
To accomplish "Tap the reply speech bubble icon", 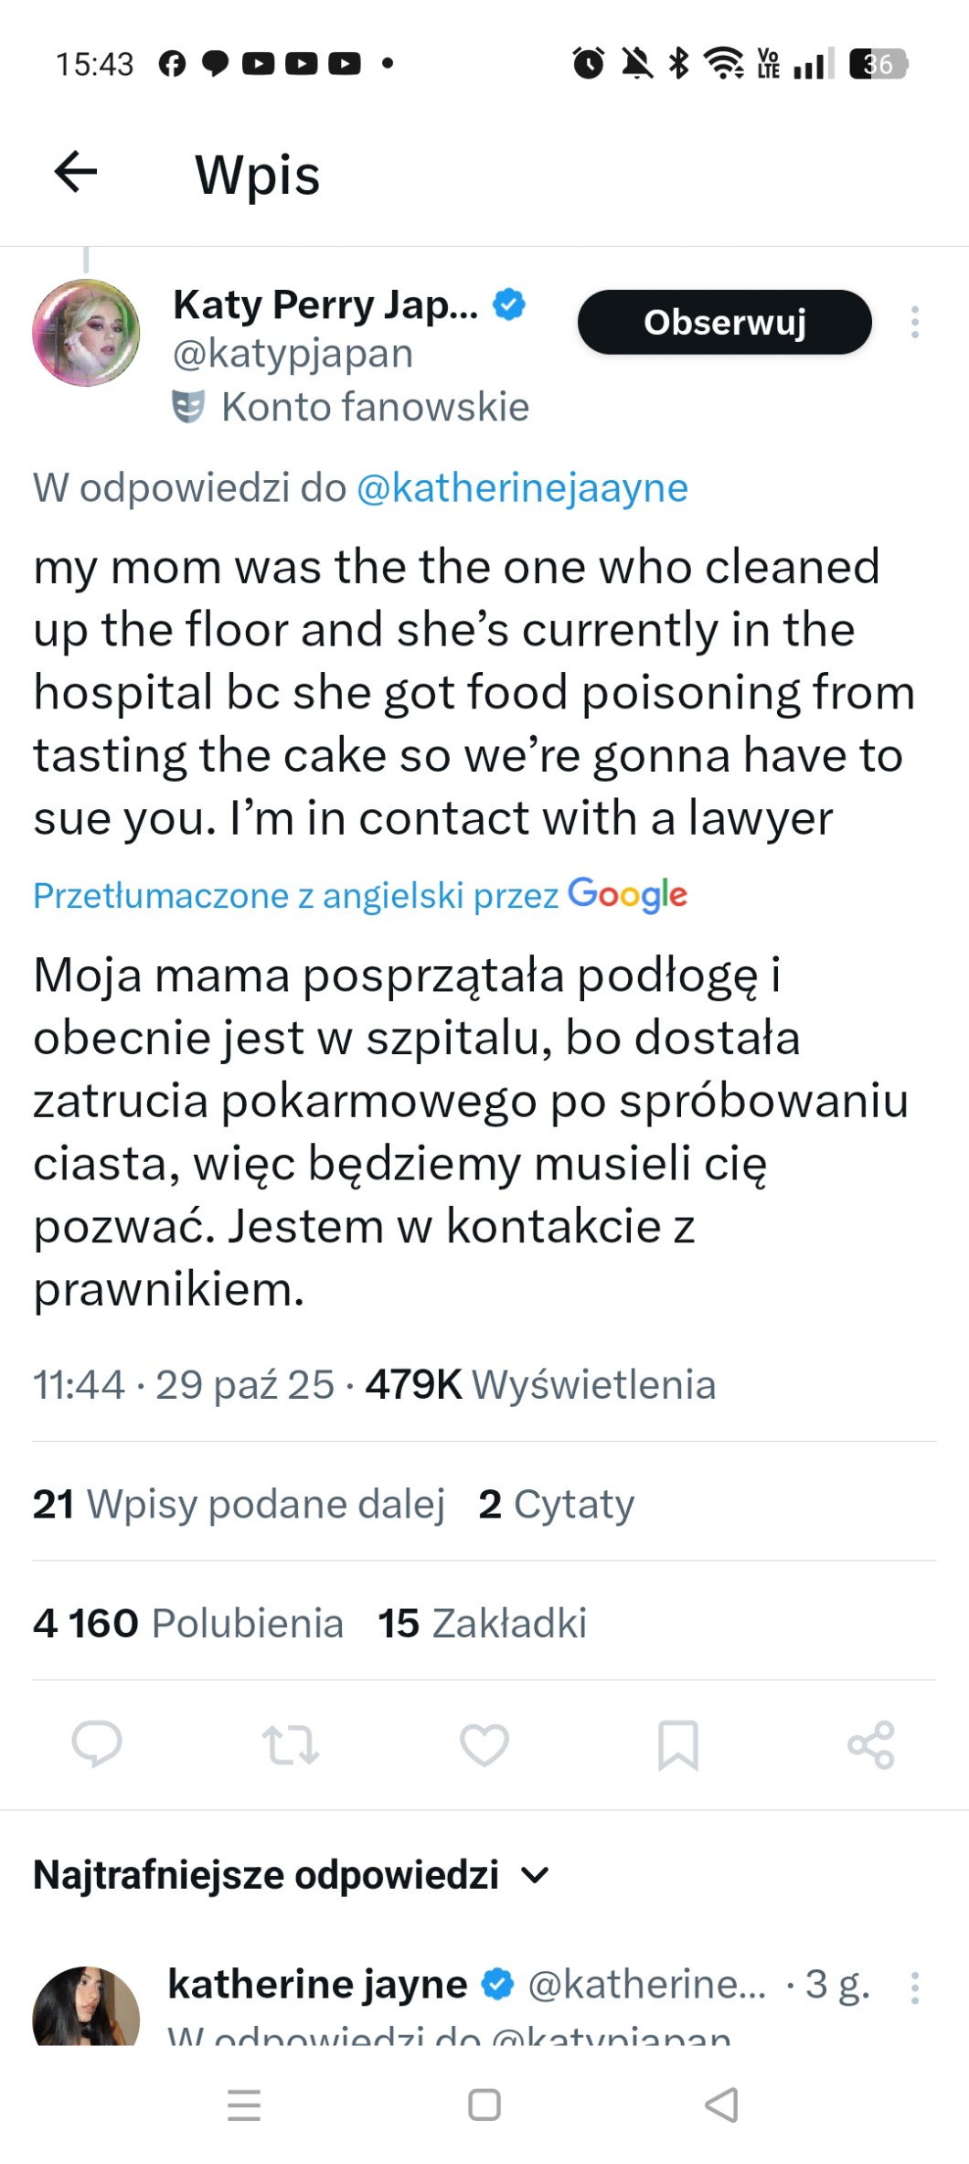I will 97,1744.
